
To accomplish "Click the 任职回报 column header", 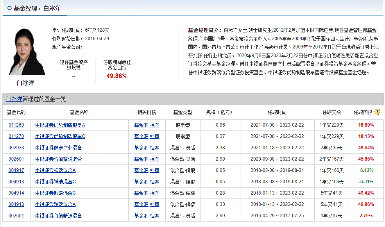I will click(363, 112).
